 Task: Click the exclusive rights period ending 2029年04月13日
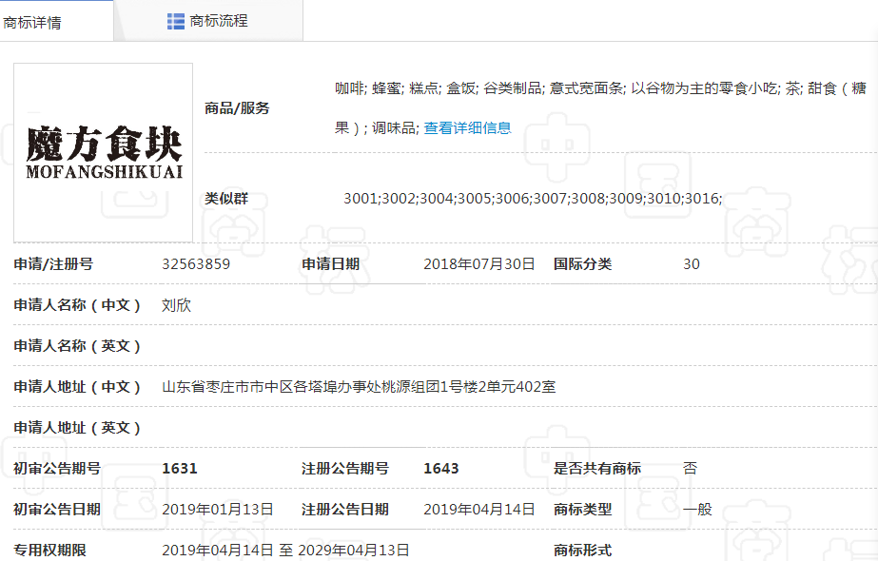pos(354,550)
